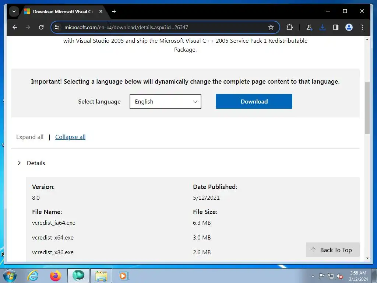
Task: Click the 3.0 MB file size
Action: (202, 238)
